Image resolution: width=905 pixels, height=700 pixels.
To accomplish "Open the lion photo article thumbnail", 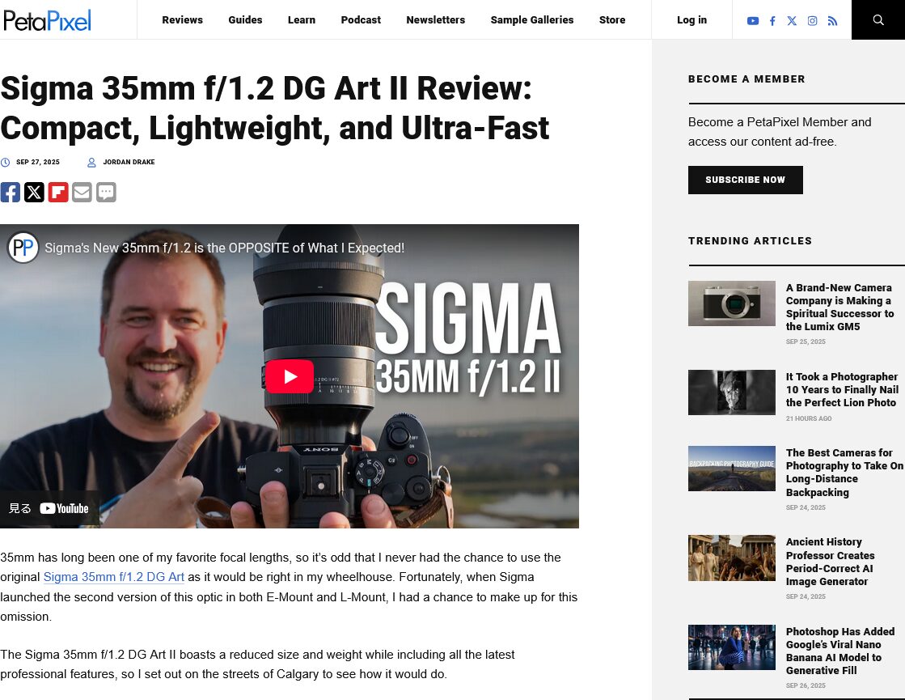I will 731,392.
